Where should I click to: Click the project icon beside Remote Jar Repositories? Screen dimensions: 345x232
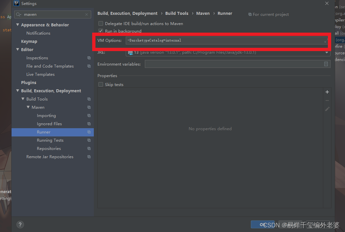89,157
